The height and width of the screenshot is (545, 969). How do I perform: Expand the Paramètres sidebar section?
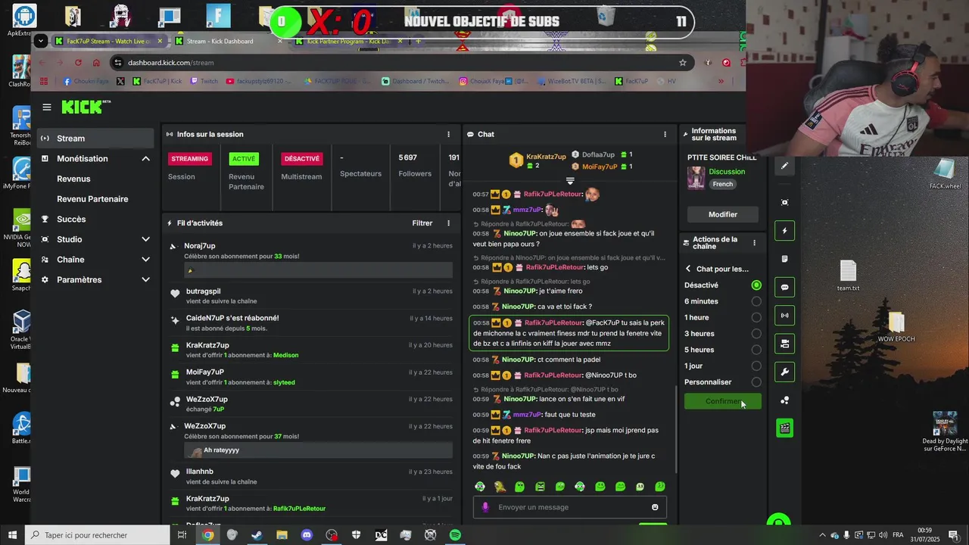coord(145,279)
